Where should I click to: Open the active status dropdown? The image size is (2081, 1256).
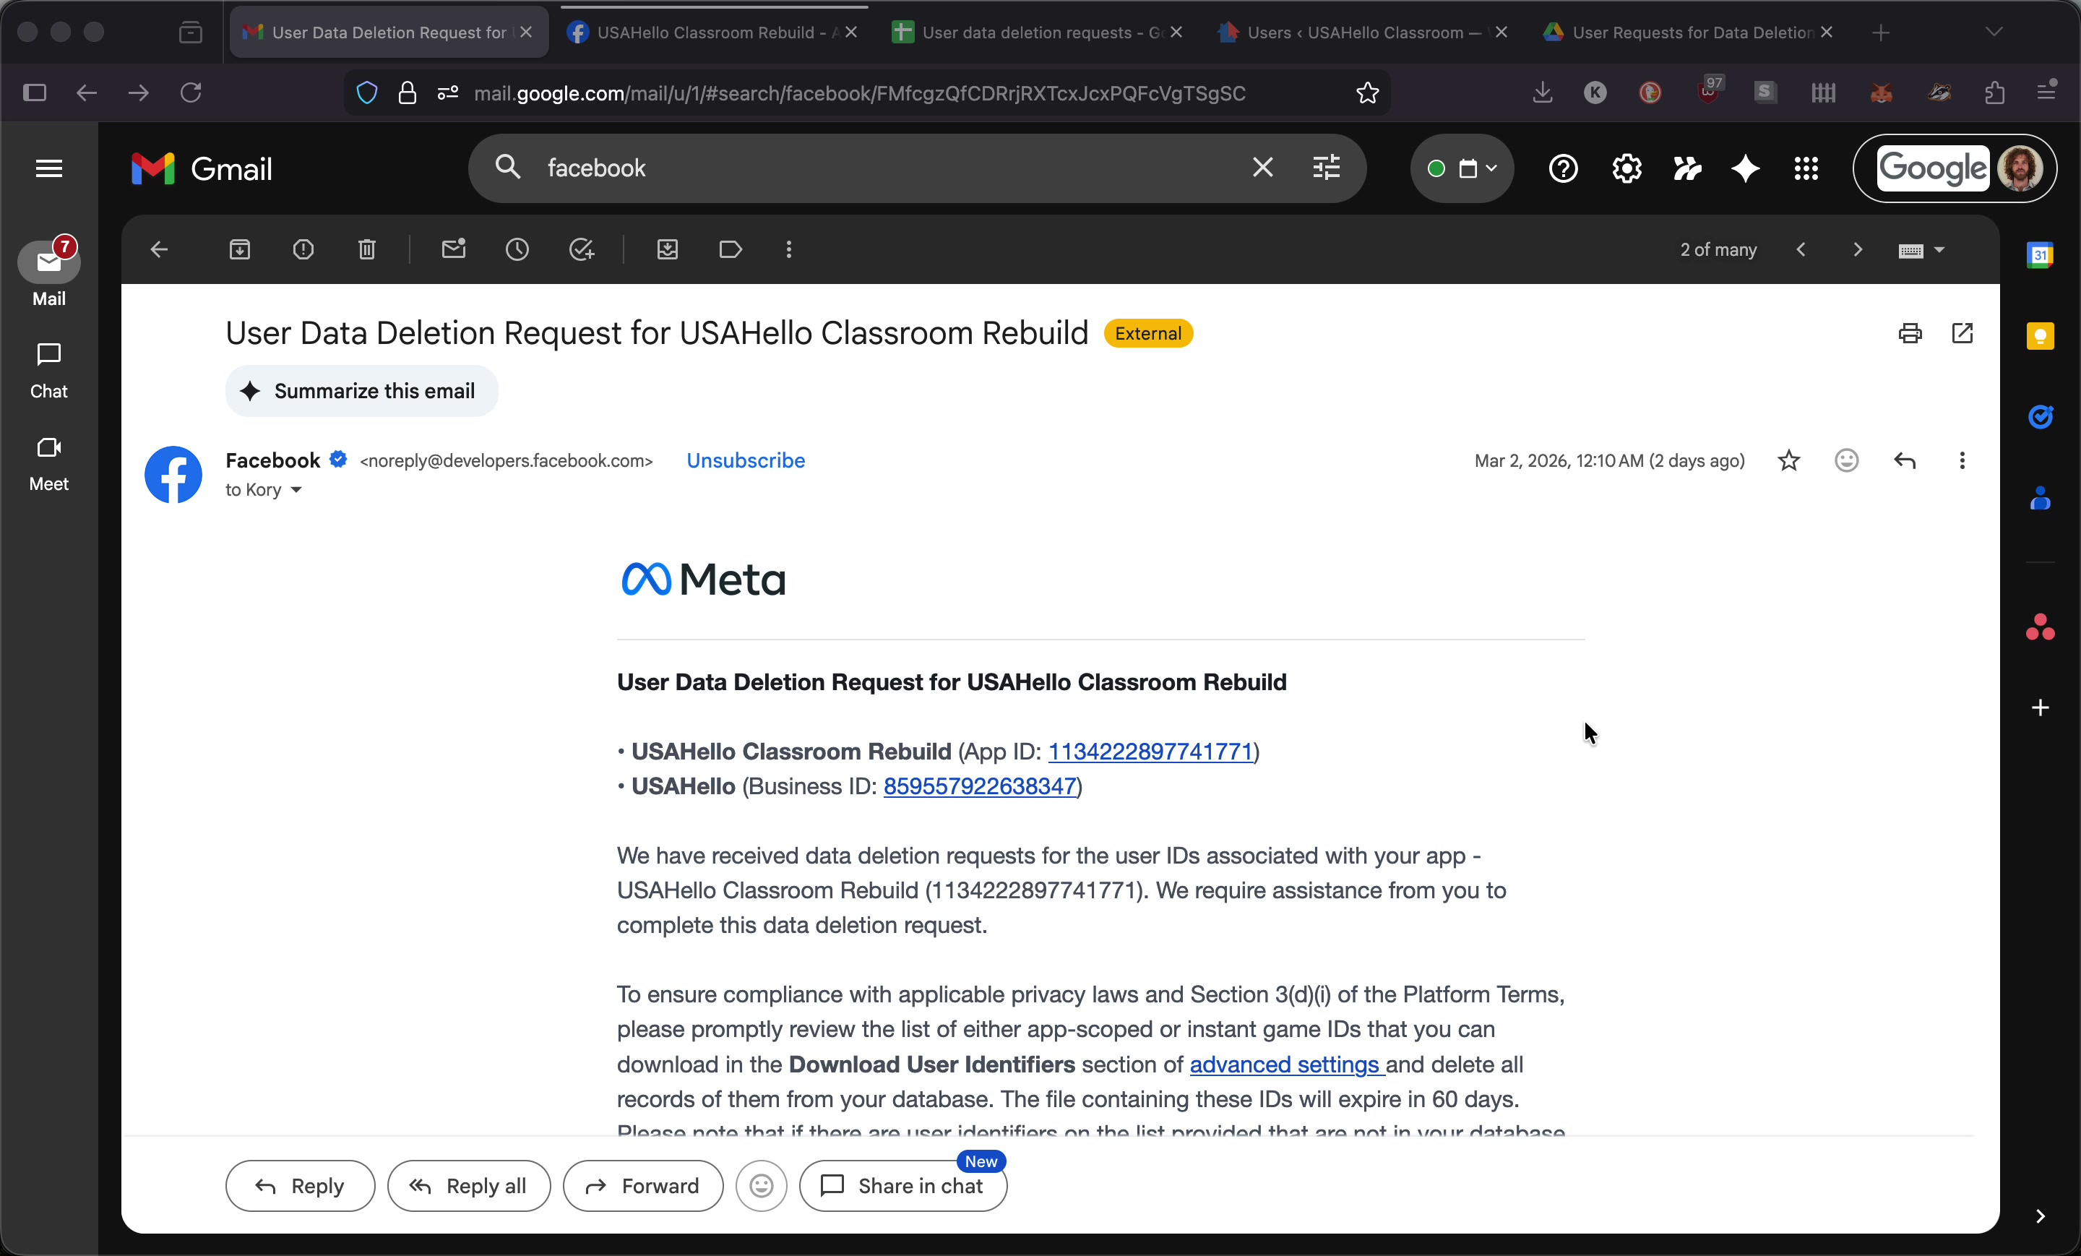pyautogui.click(x=1462, y=169)
